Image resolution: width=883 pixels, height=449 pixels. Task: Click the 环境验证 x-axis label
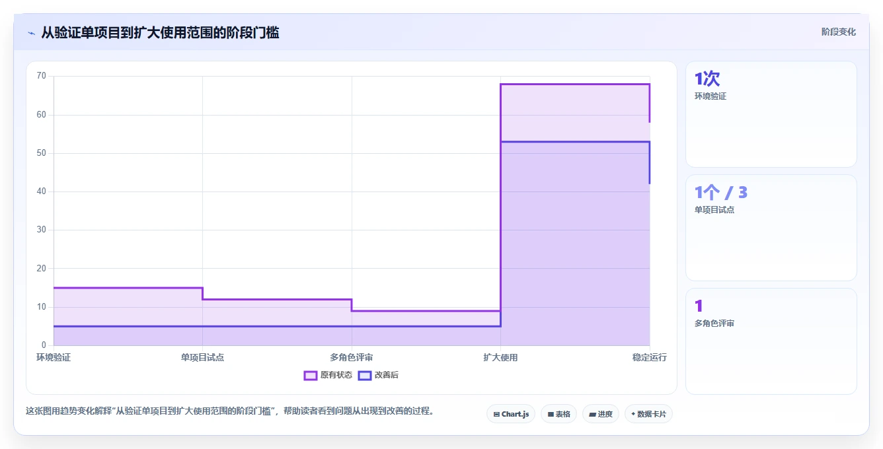pos(54,357)
